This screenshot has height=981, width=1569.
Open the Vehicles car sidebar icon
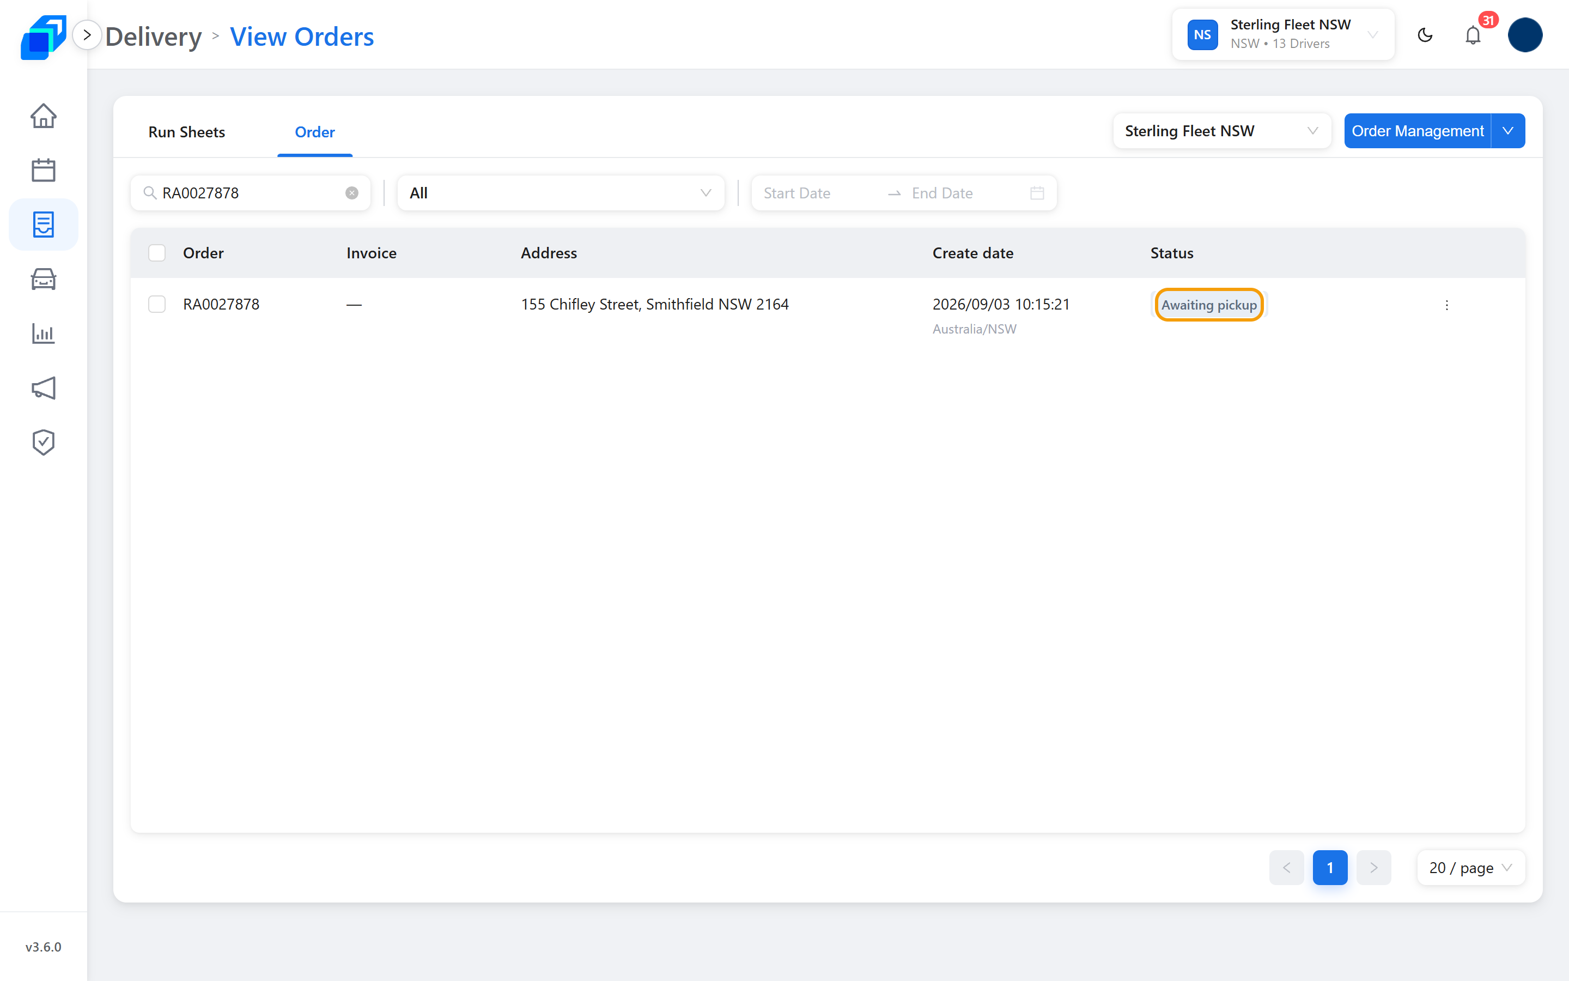44,279
